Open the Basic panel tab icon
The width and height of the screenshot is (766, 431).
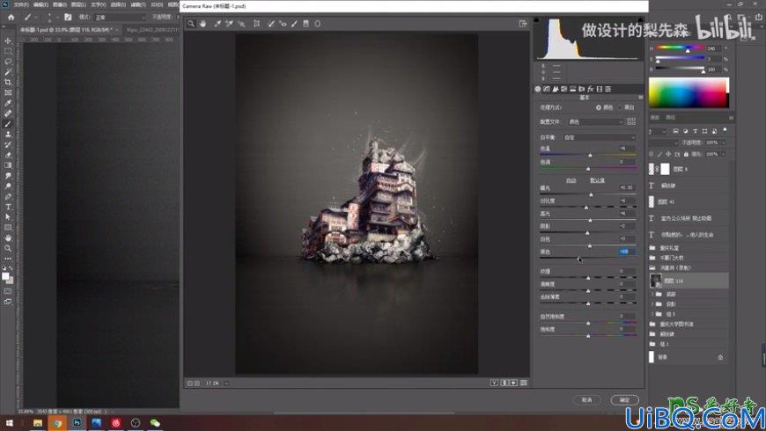pos(538,89)
